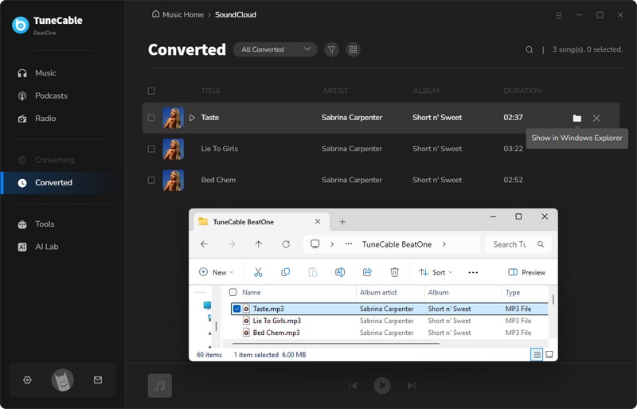
Task: Click the Copy icon in Explorer
Action: pyautogui.click(x=286, y=272)
